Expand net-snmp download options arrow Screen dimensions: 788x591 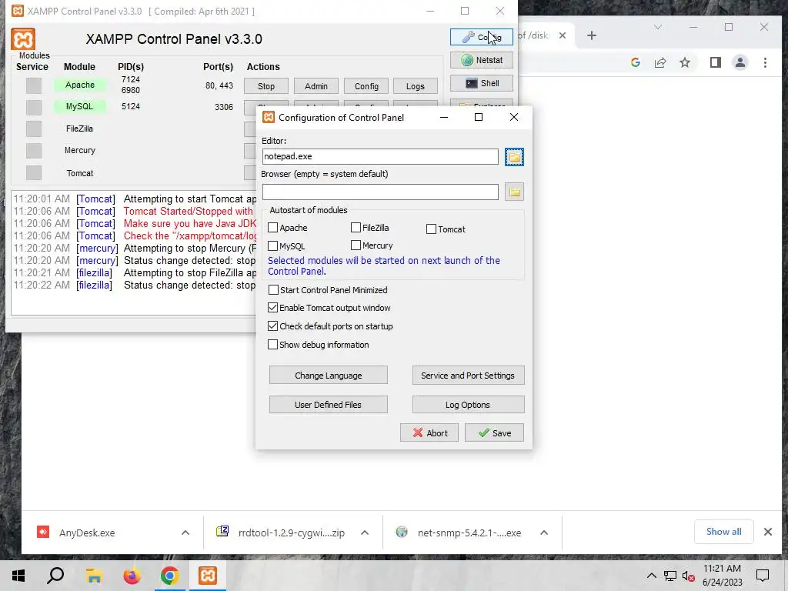click(x=544, y=533)
